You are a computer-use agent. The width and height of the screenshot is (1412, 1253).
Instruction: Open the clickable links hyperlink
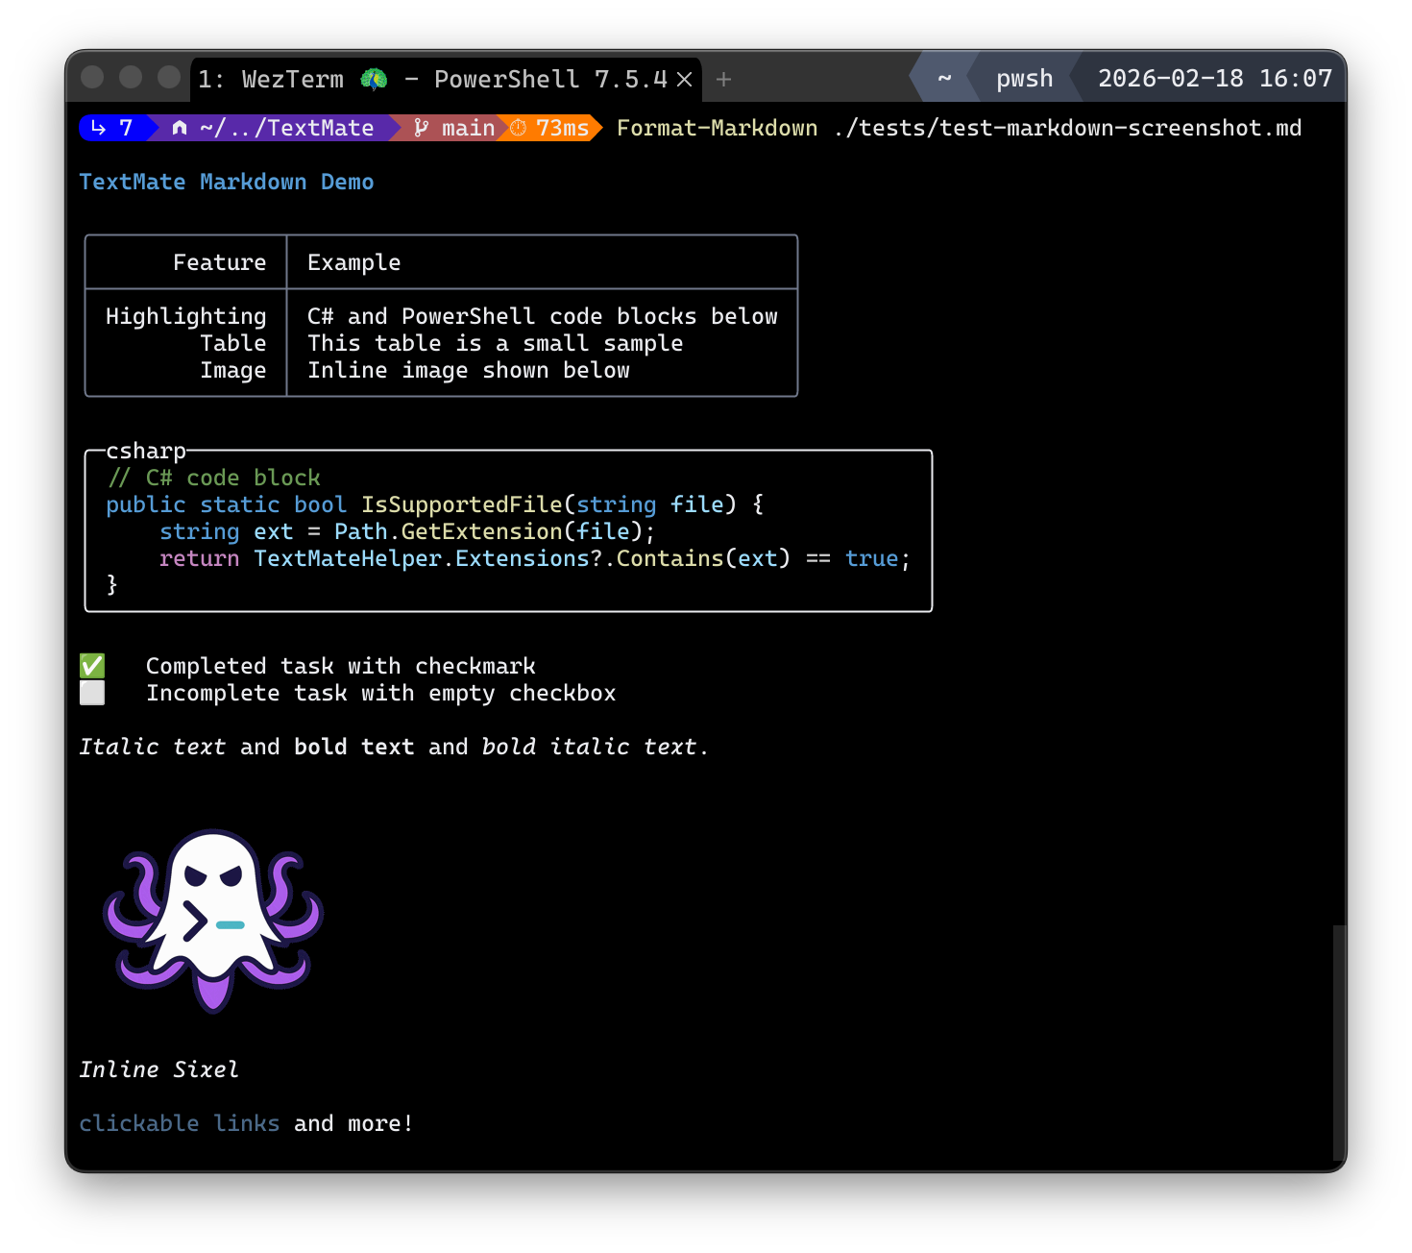pyautogui.click(x=180, y=1122)
